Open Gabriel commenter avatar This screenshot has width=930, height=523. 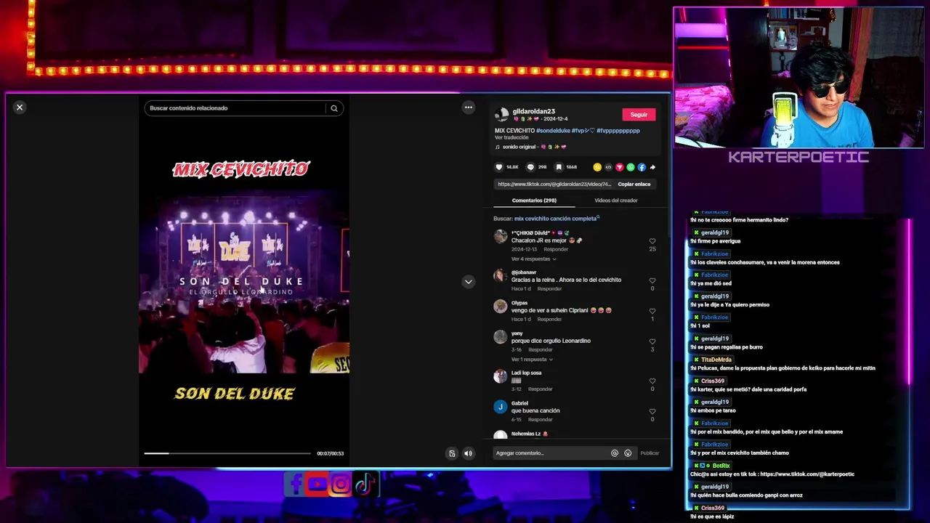tap(501, 407)
